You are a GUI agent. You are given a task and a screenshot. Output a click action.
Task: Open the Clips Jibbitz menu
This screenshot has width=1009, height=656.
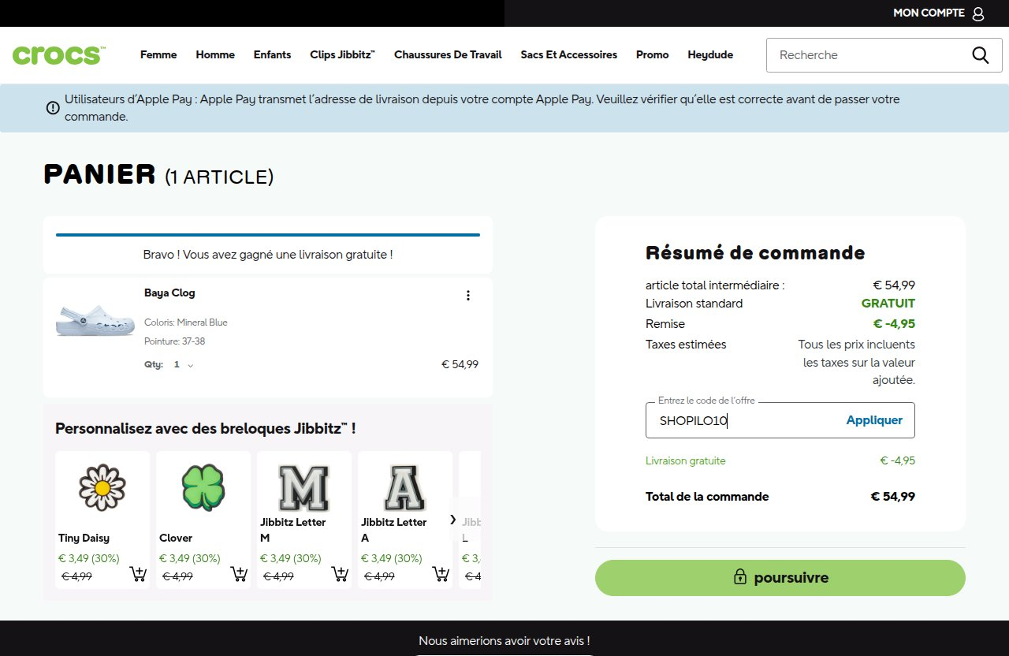tap(342, 55)
